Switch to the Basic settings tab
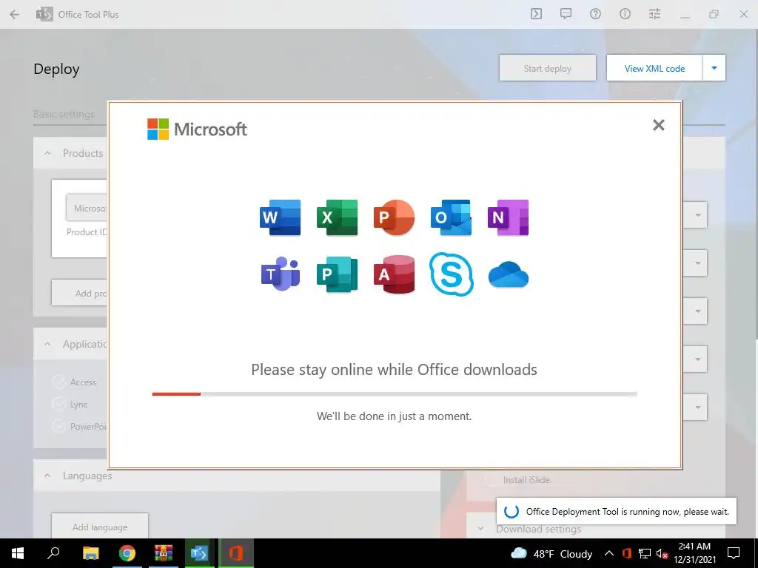Viewport: 758px width, 568px height. (64, 114)
